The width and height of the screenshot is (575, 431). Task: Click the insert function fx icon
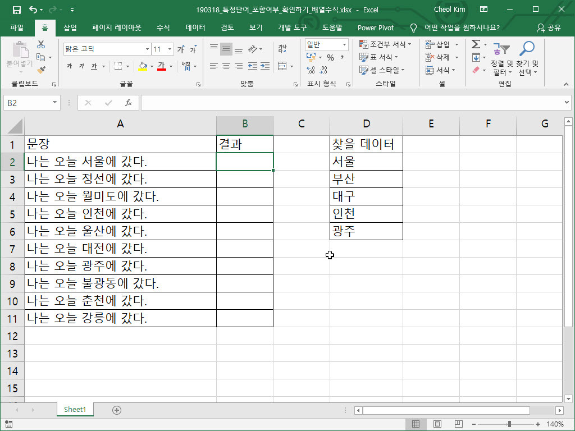(129, 103)
